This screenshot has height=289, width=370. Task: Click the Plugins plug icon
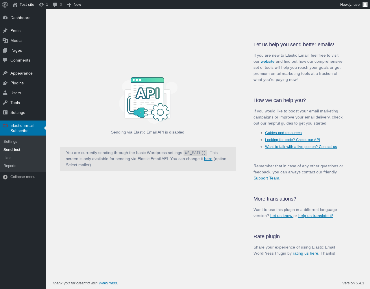(x=5, y=83)
